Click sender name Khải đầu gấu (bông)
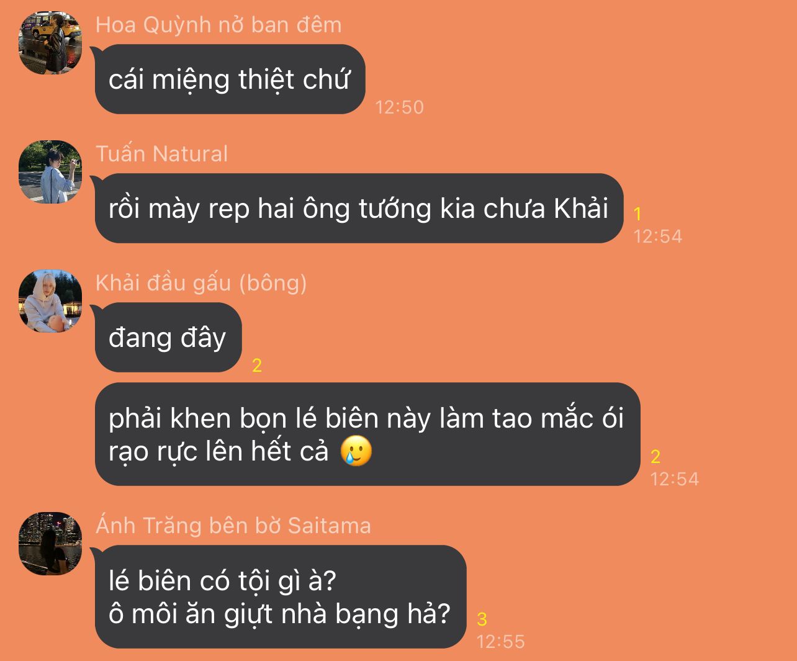This screenshot has height=661, width=797. 201,283
